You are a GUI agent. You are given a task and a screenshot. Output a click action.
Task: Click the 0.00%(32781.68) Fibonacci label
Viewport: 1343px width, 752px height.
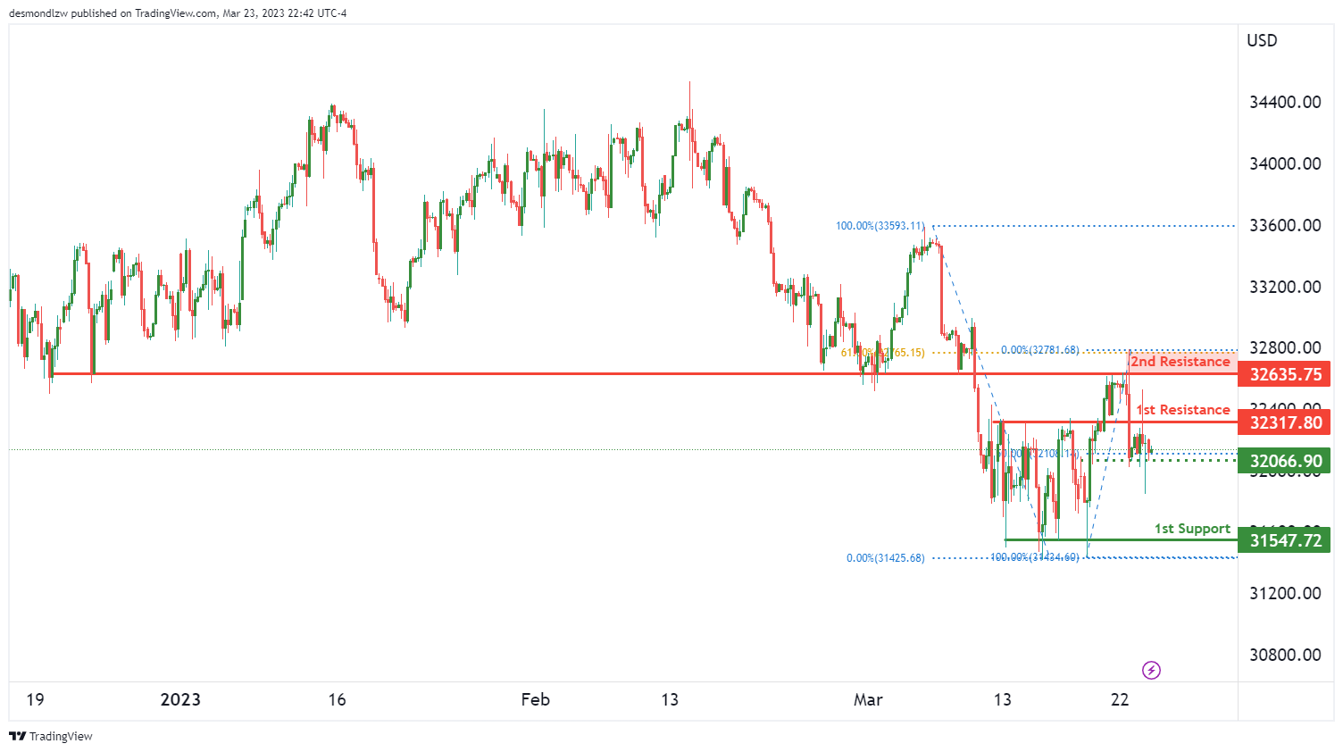click(1039, 350)
